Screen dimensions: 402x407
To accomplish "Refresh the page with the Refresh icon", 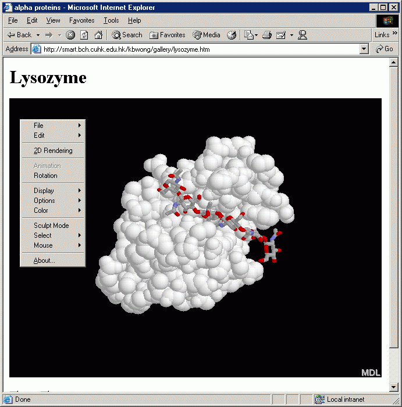I will click(84, 35).
